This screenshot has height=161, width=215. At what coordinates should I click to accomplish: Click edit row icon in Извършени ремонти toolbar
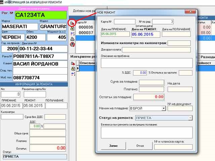pyautogui.click(x=73, y=69)
